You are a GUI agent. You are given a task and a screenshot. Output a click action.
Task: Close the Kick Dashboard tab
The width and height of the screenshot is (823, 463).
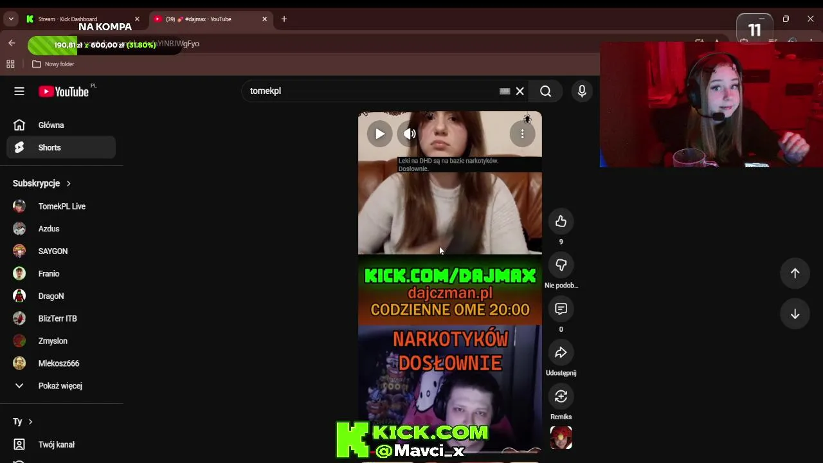point(137,19)
